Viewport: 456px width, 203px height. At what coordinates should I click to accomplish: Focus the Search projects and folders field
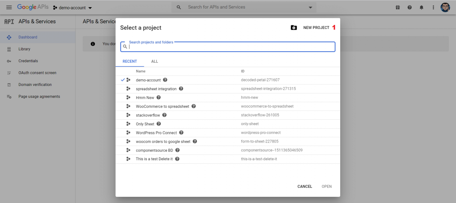pos(228,47)
